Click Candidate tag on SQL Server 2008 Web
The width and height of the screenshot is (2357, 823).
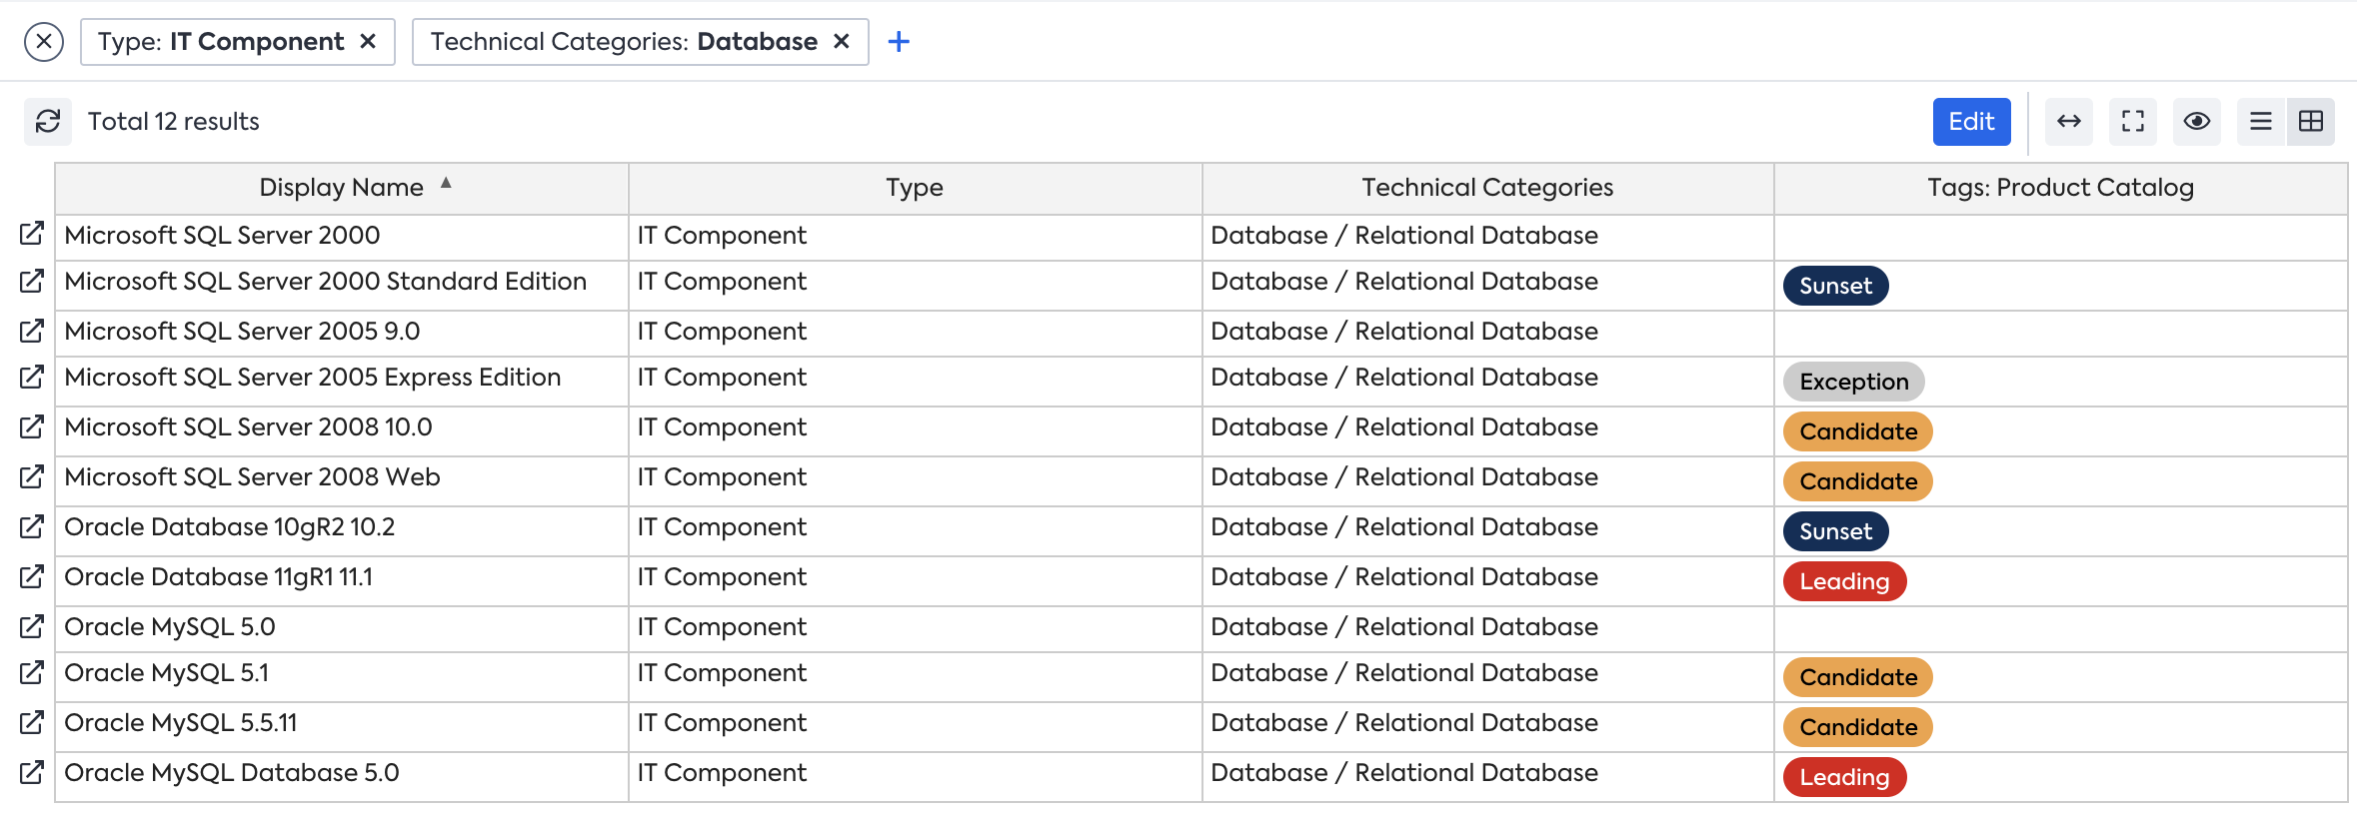[1858, 481]
